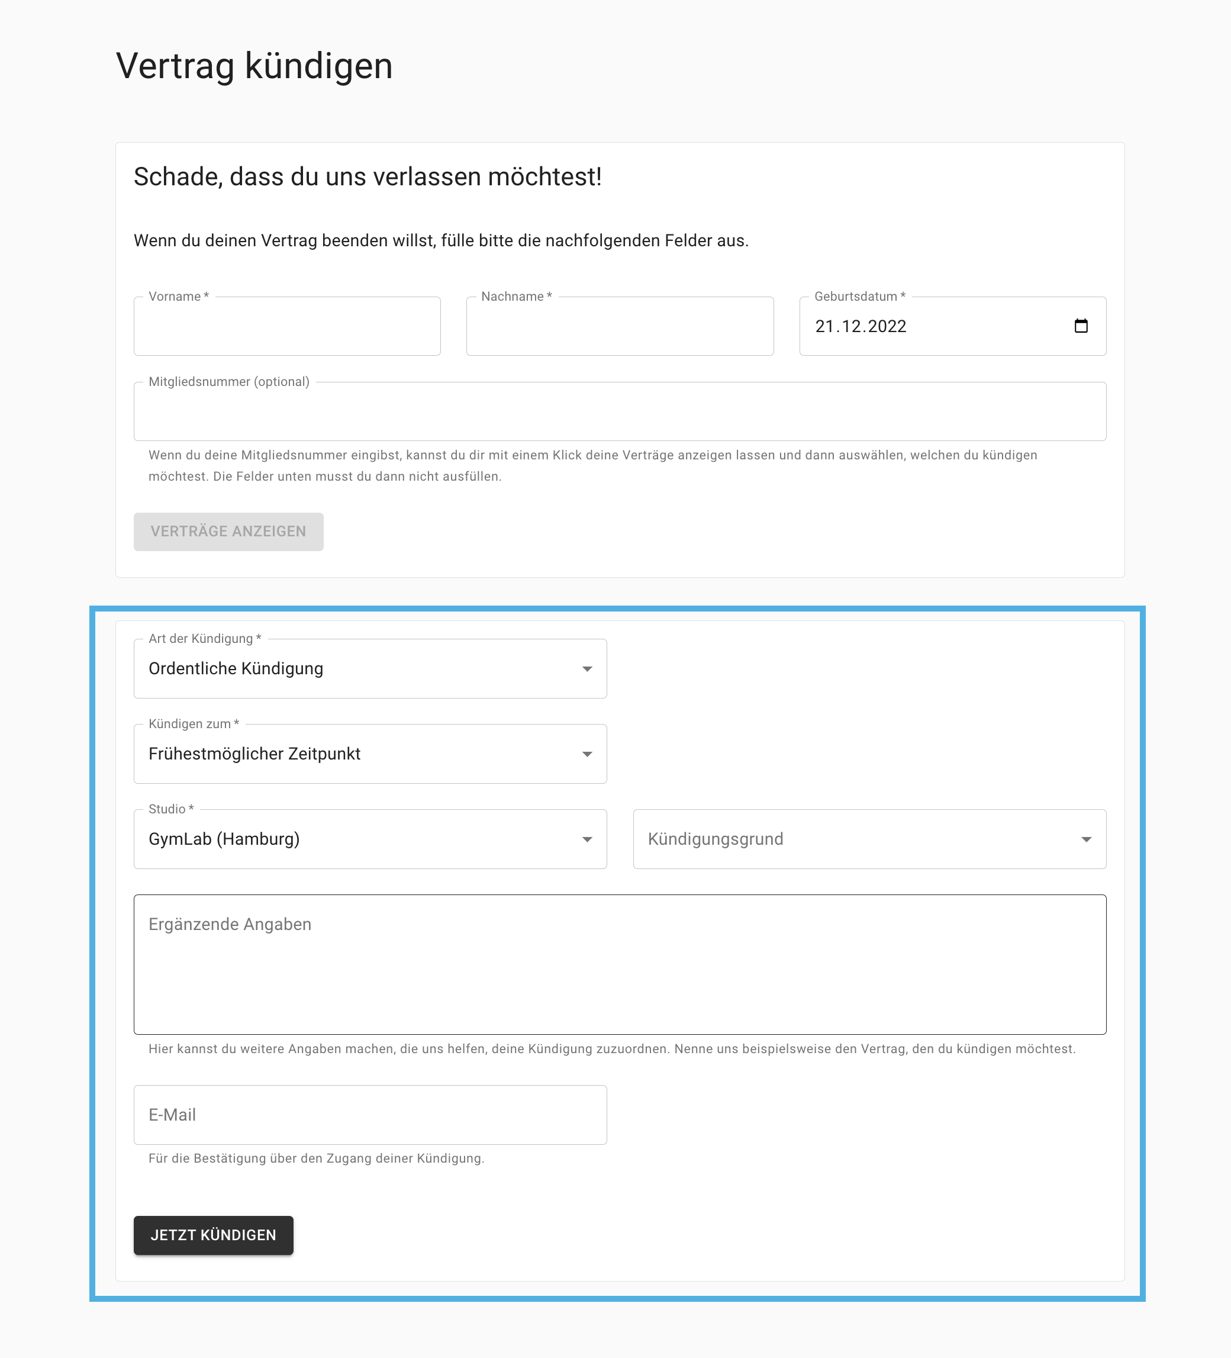Open the Kündigungsgrund dropdown
1231x1358 pixels.
point(869,839)
